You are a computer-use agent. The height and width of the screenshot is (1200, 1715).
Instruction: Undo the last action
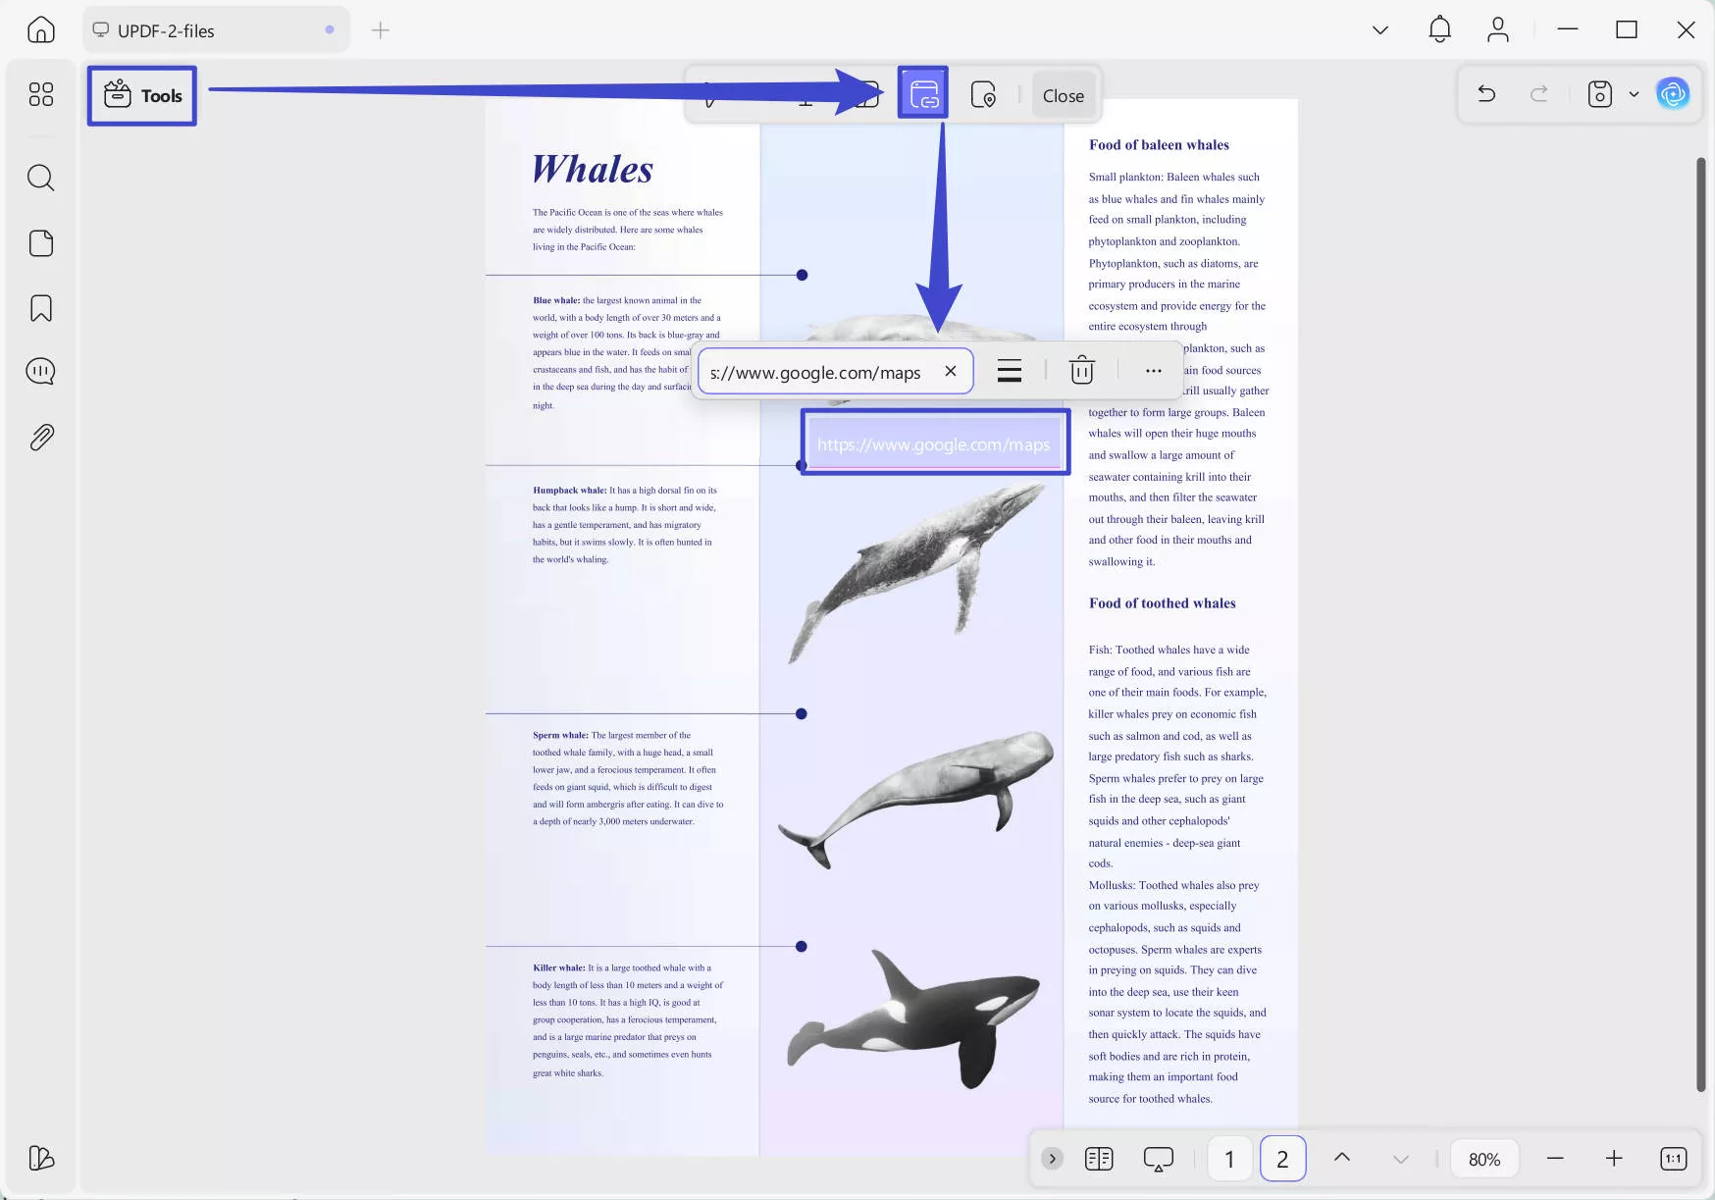[x=1485, y=94]
